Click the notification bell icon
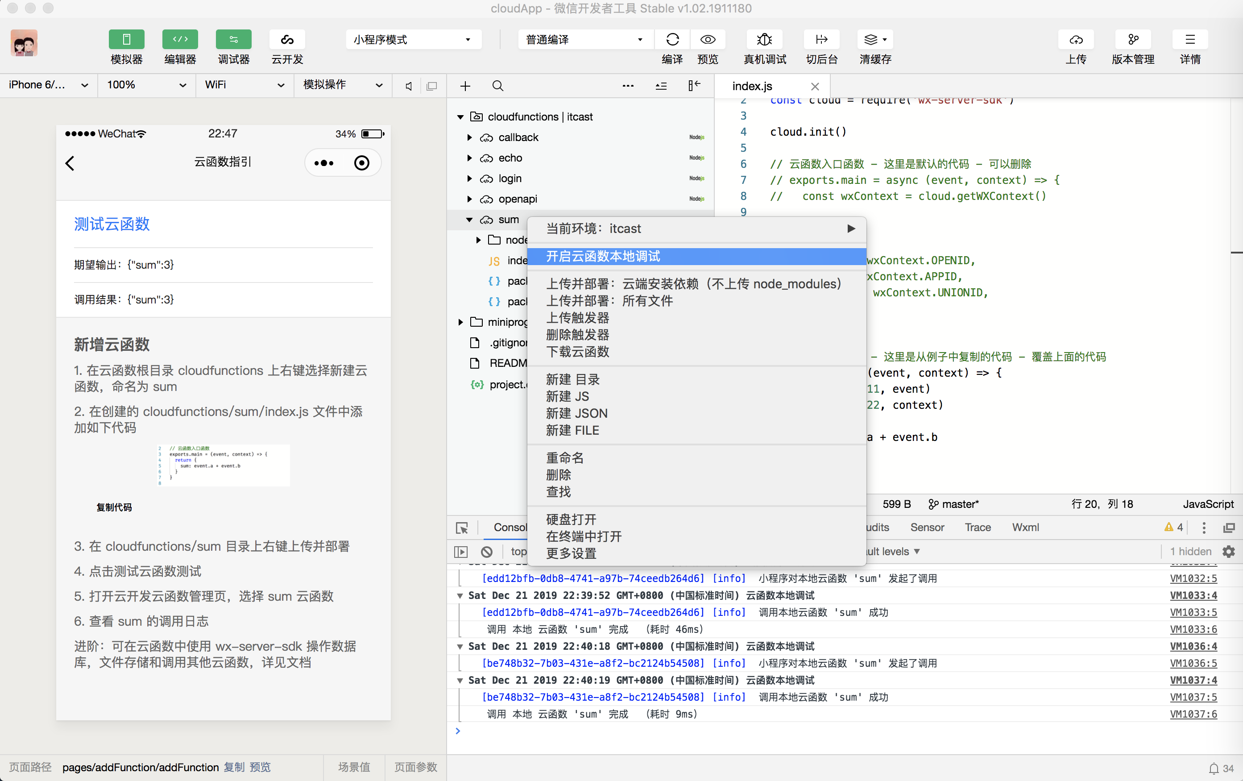Screen dimensions: 1243x781 click(1214, 769)
